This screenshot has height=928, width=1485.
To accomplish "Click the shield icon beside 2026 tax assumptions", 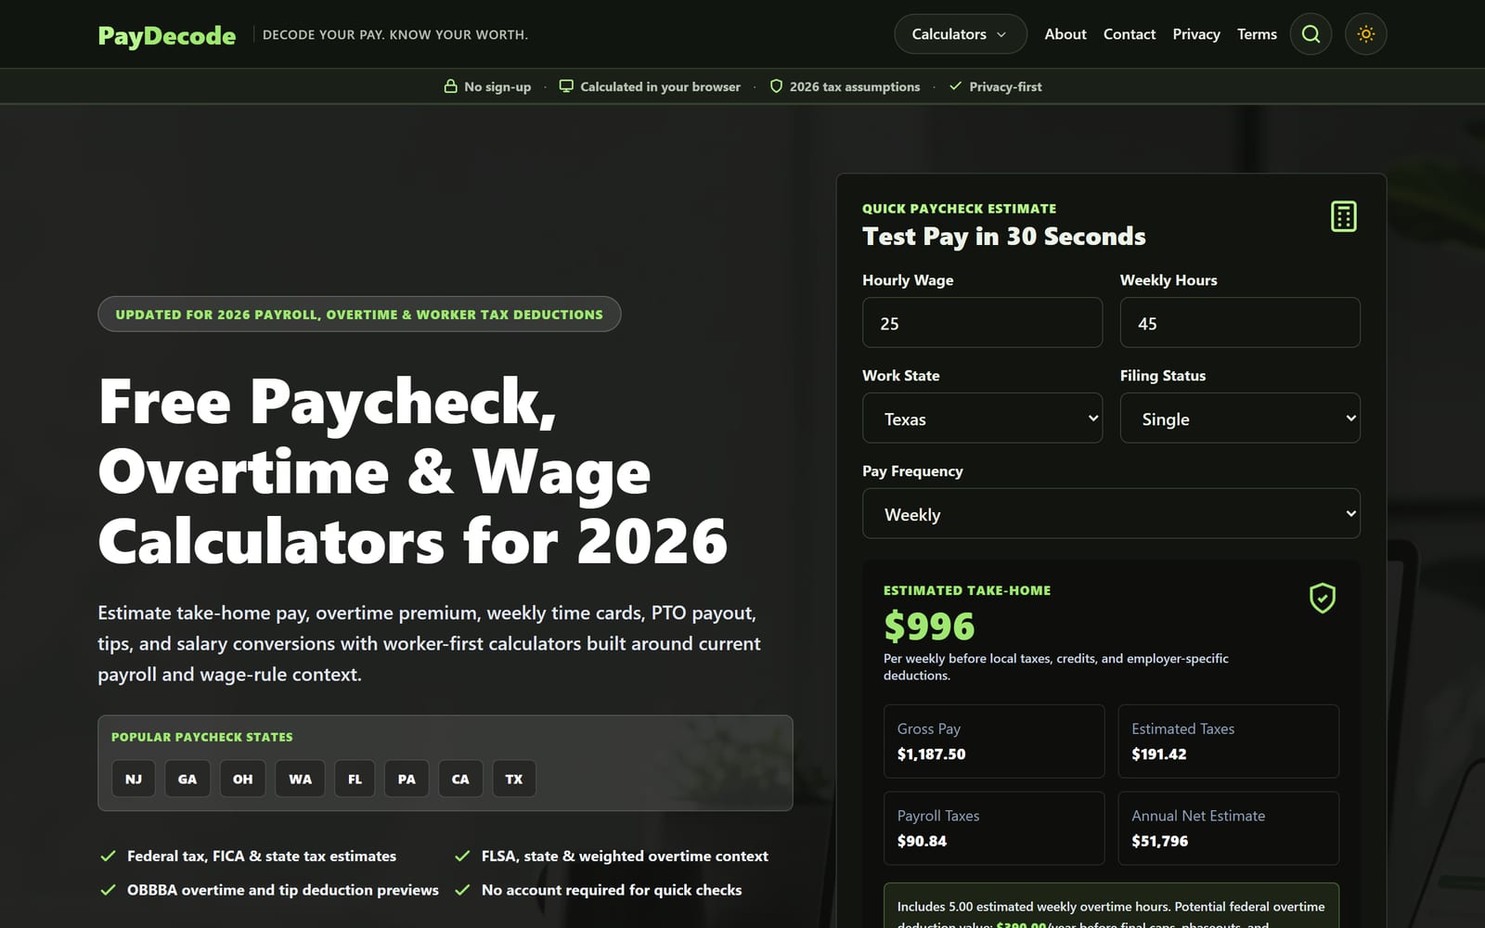I will [x=776, y=86].
